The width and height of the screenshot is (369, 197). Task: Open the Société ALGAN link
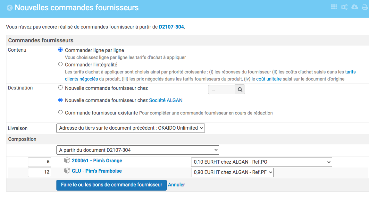click(x=166, y=100)
